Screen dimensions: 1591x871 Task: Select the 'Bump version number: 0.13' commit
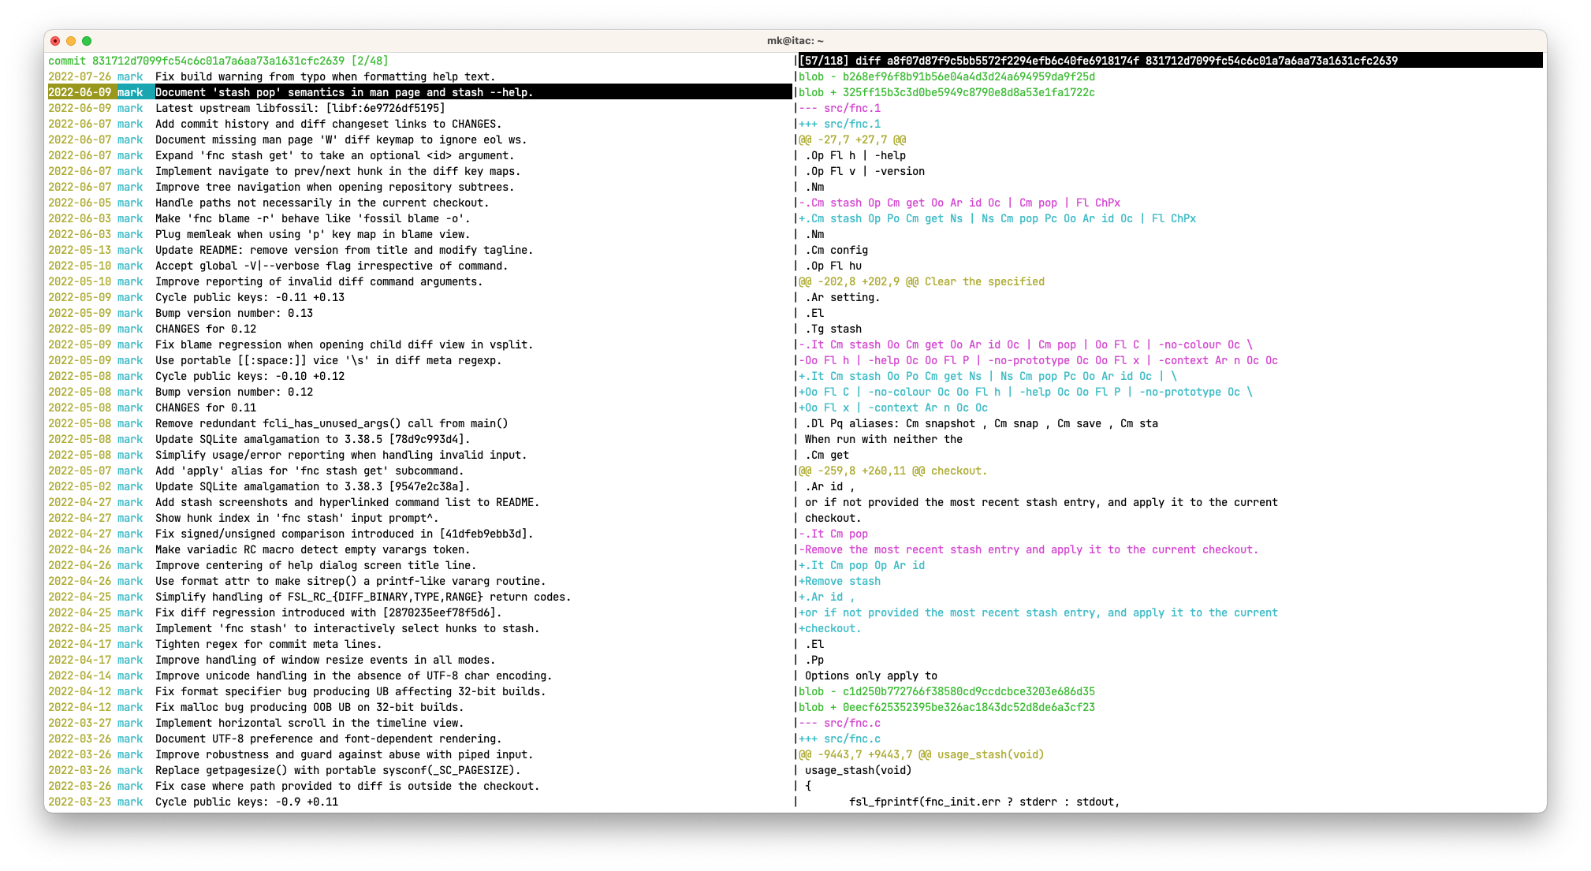coord(233,313)
